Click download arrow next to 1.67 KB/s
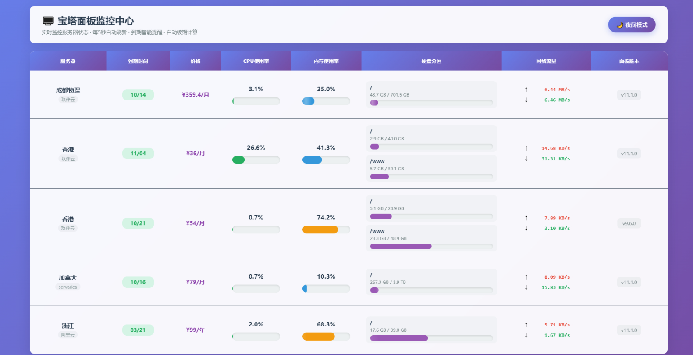 (x=526, y=335)
